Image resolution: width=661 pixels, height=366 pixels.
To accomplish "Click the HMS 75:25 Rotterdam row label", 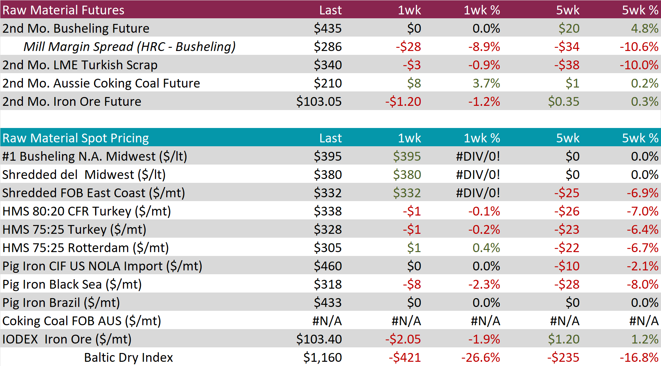I will (86, 248).
